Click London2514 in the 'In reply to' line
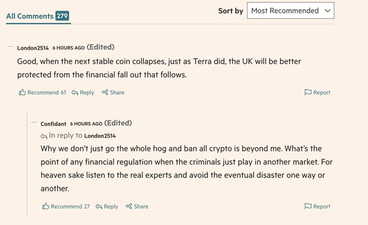 100,136
